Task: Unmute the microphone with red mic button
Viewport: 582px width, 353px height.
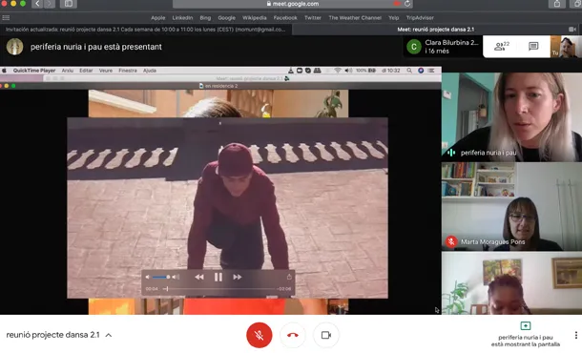Action: [x=260, y=335]
